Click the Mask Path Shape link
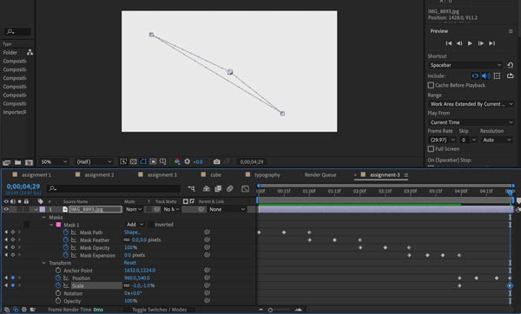 (x=132, y=232)
